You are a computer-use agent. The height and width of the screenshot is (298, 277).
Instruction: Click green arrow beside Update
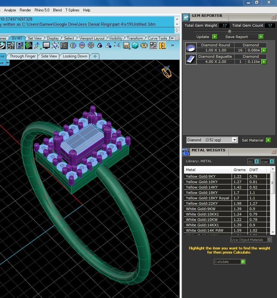click(x=214, y=37)
